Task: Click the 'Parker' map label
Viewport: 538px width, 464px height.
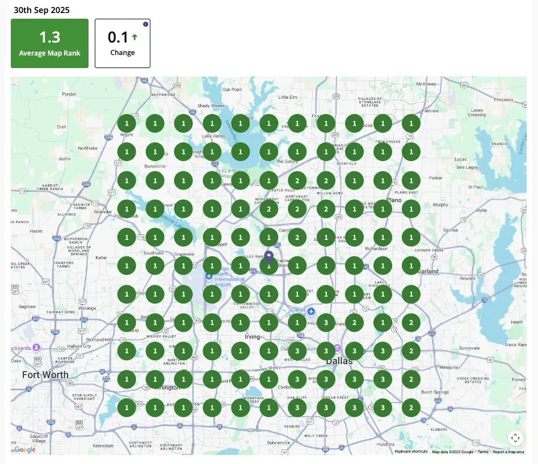Action: tap(435, 178)
